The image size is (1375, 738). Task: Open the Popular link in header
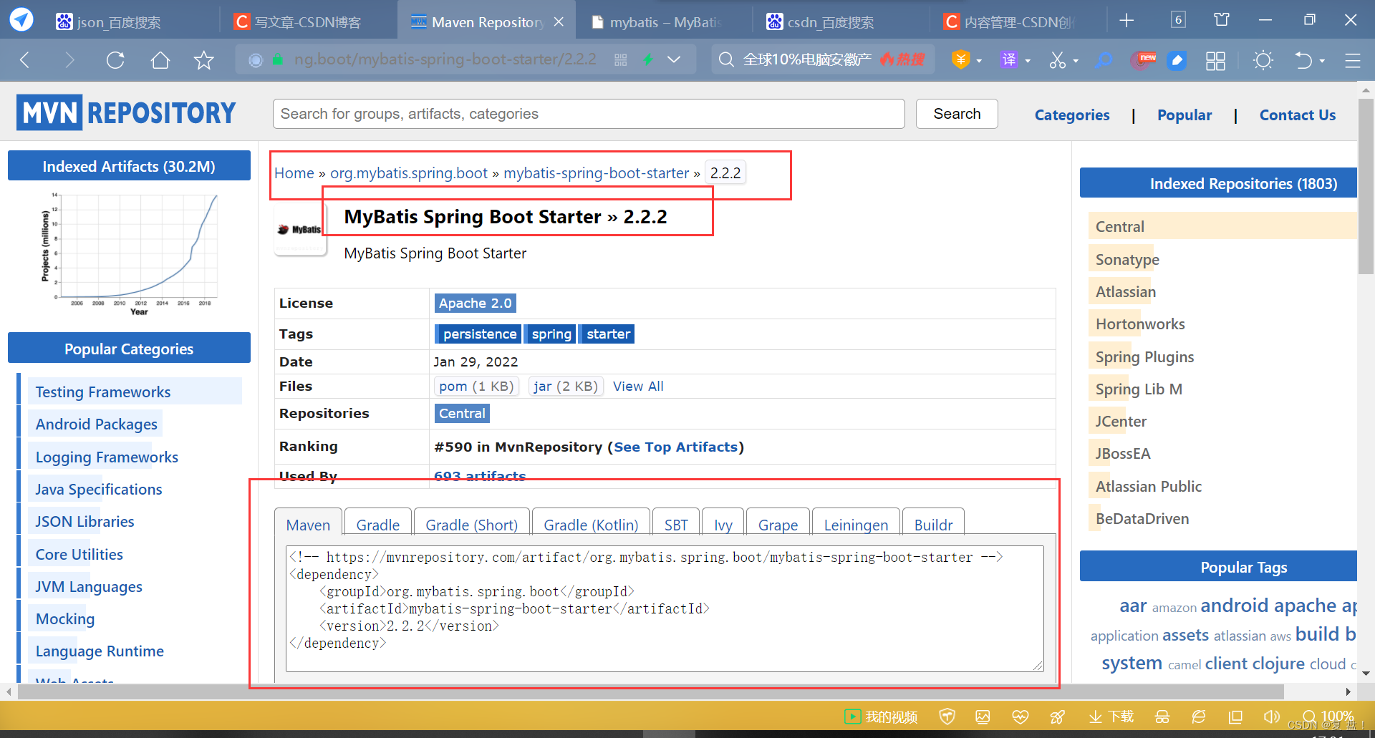(x=1185, y=115)
